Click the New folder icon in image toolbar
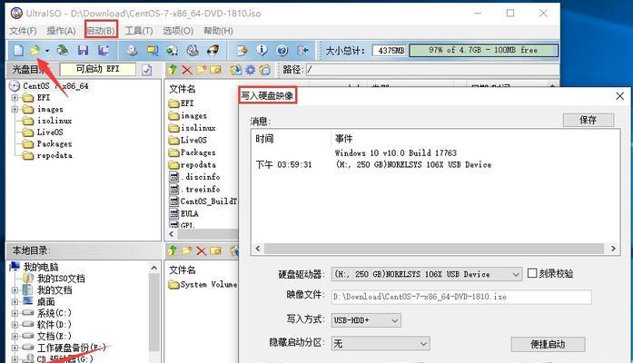Viewport: 633px width, 363px height. (201, 70)
